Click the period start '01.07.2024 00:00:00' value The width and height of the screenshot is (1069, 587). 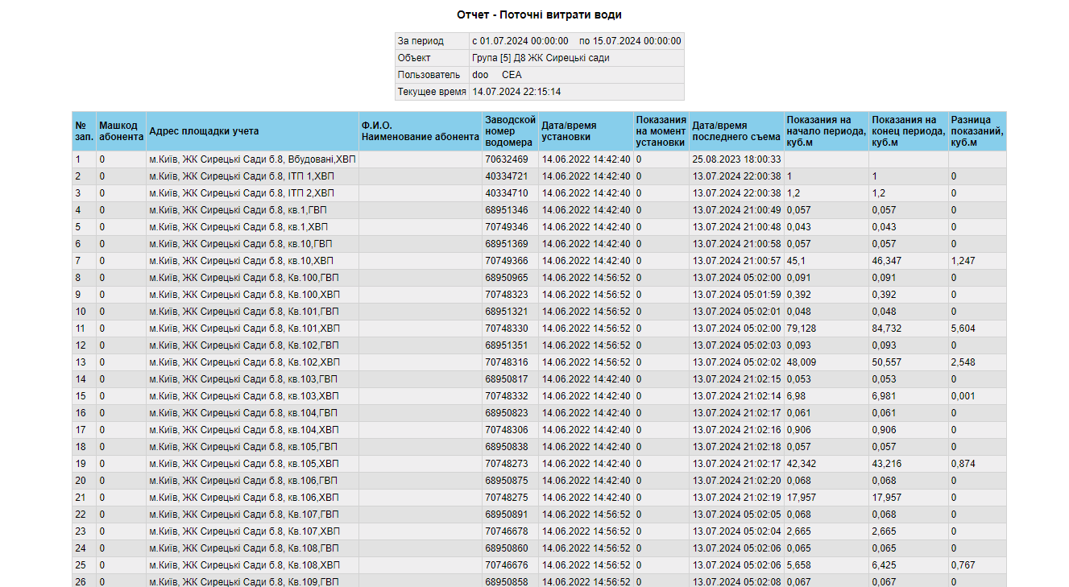click(x=524, y=41)
